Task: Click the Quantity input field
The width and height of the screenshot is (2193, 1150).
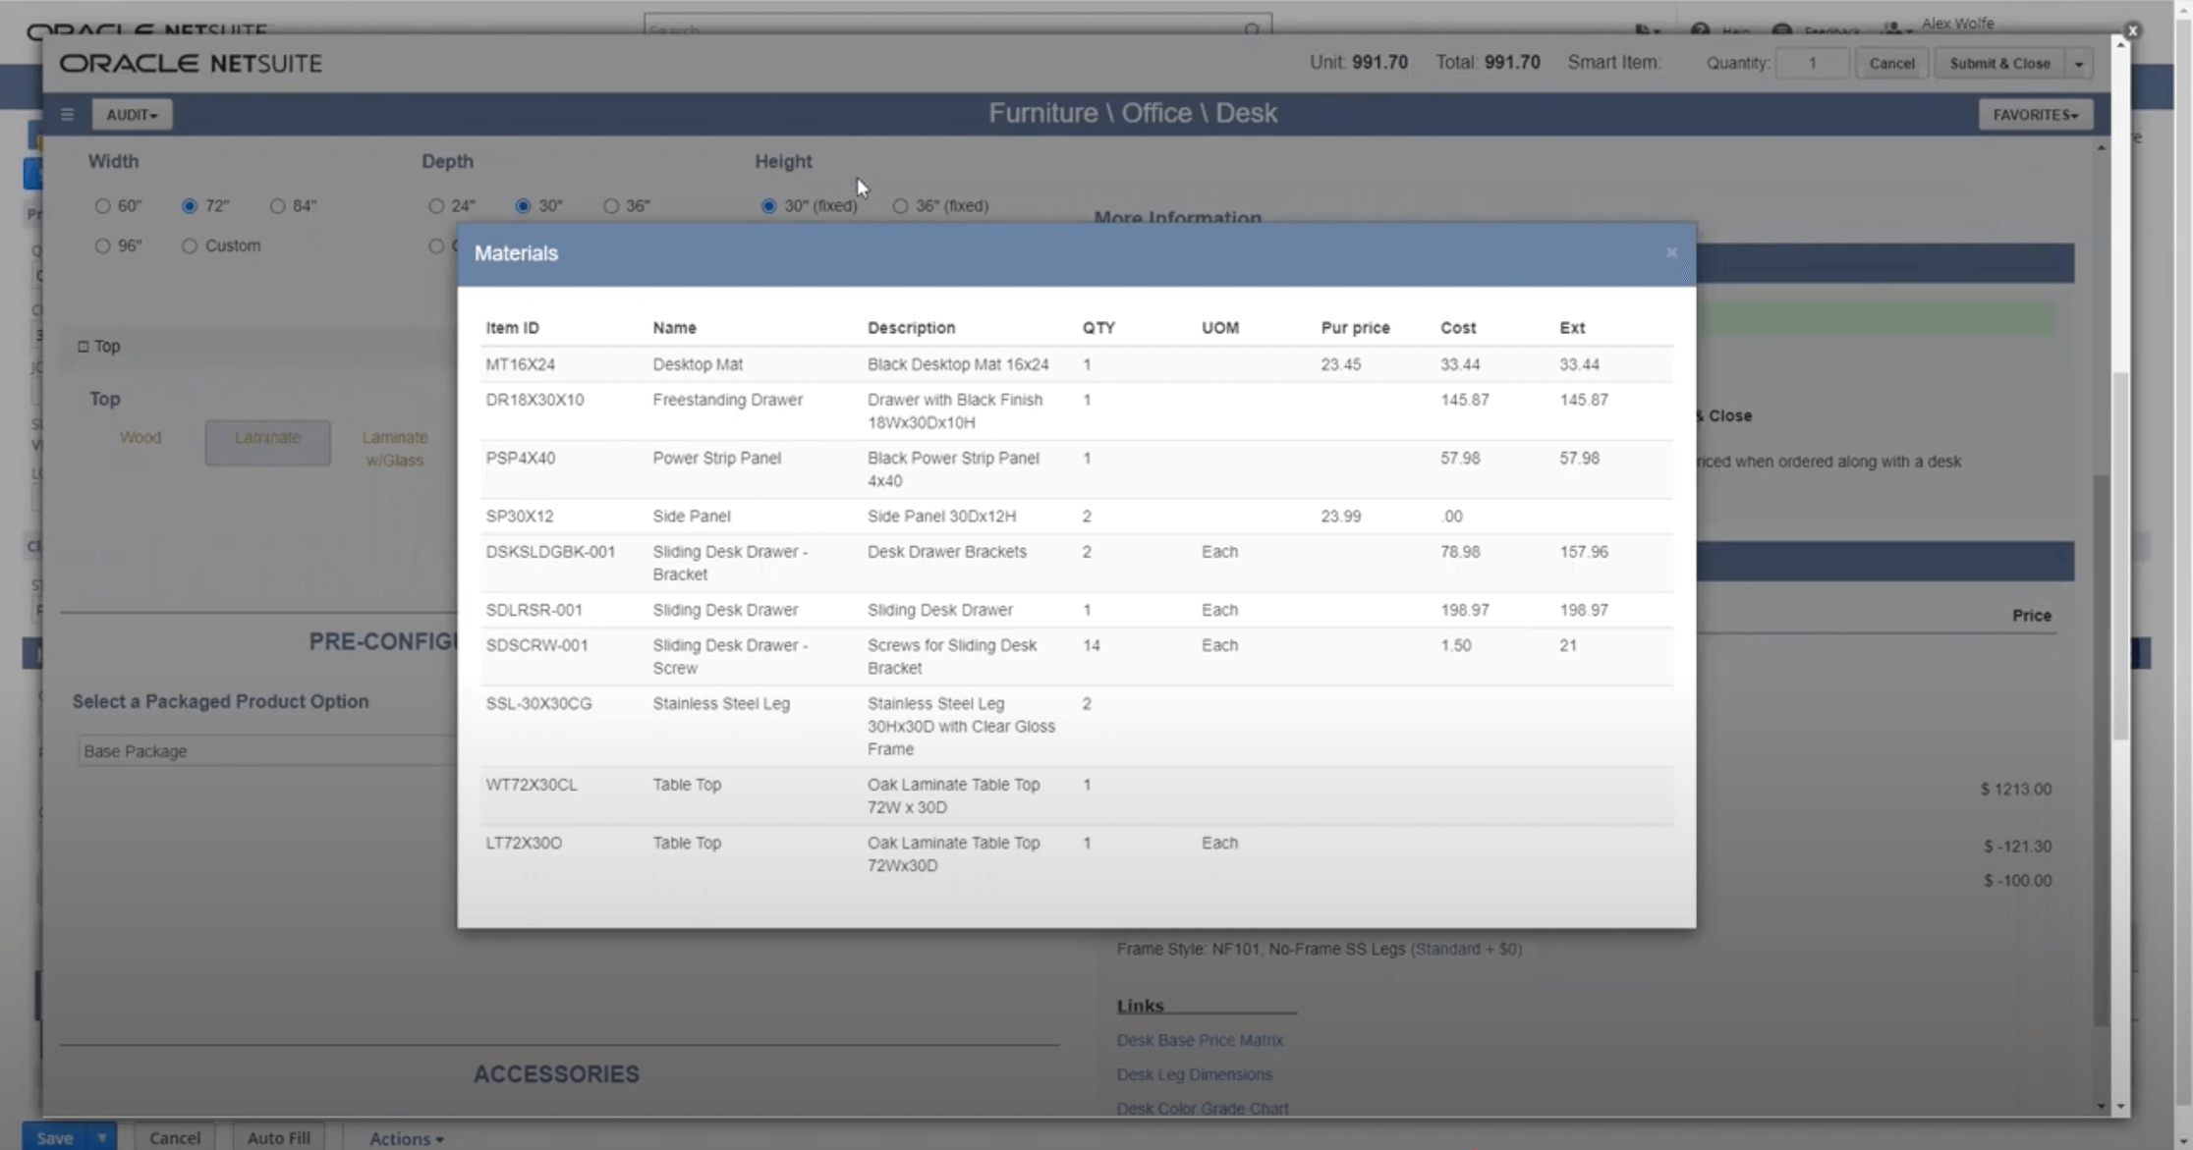Action: coord(1812,64)
